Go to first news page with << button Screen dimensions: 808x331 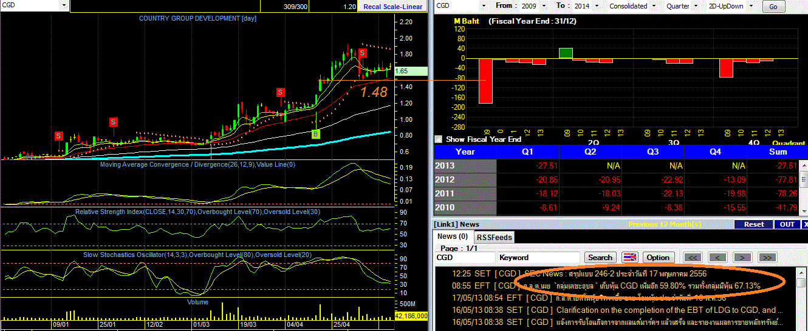(692, 258)
